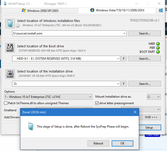Select the Windows Vista/7/8/10/11/2008/20XX tab
The image size is (167, 151).
(117, 10)
